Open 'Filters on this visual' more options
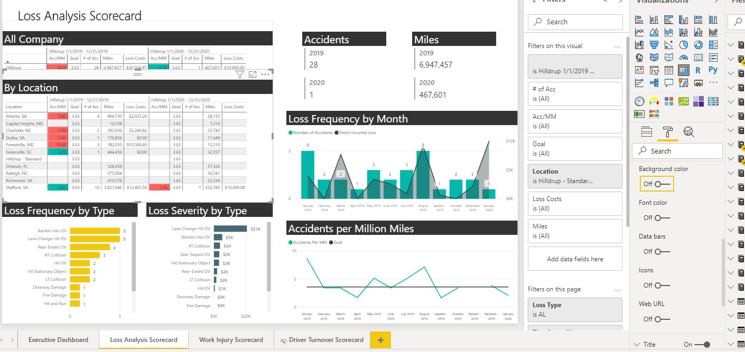Viewport: 745px width, 352px height. click(x=617, y=46)
